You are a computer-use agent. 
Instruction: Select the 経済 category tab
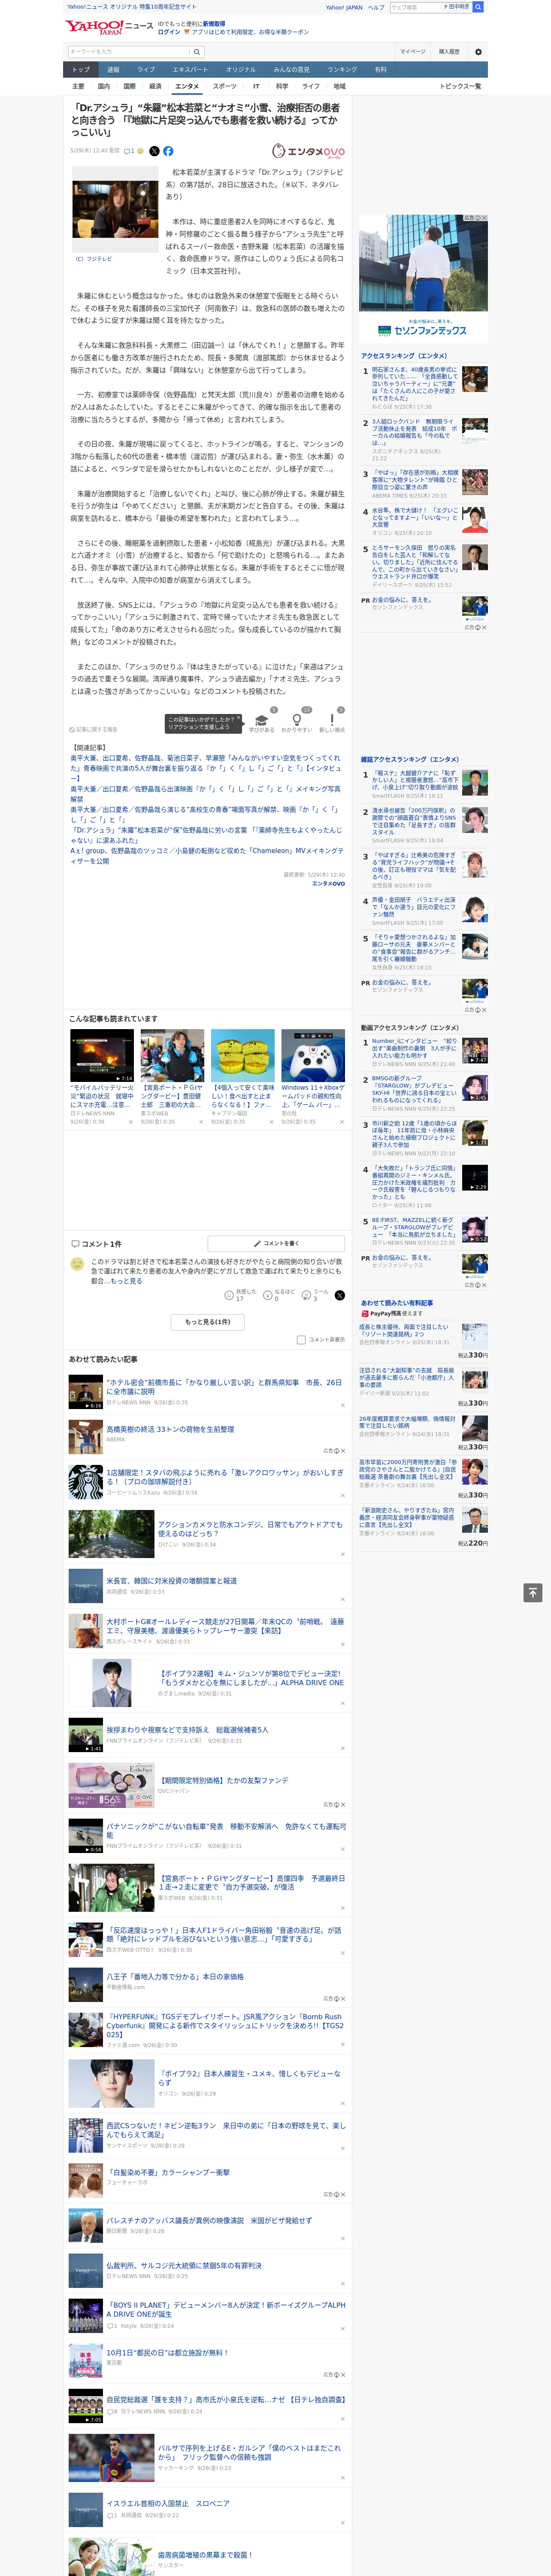tap(155, 87)
